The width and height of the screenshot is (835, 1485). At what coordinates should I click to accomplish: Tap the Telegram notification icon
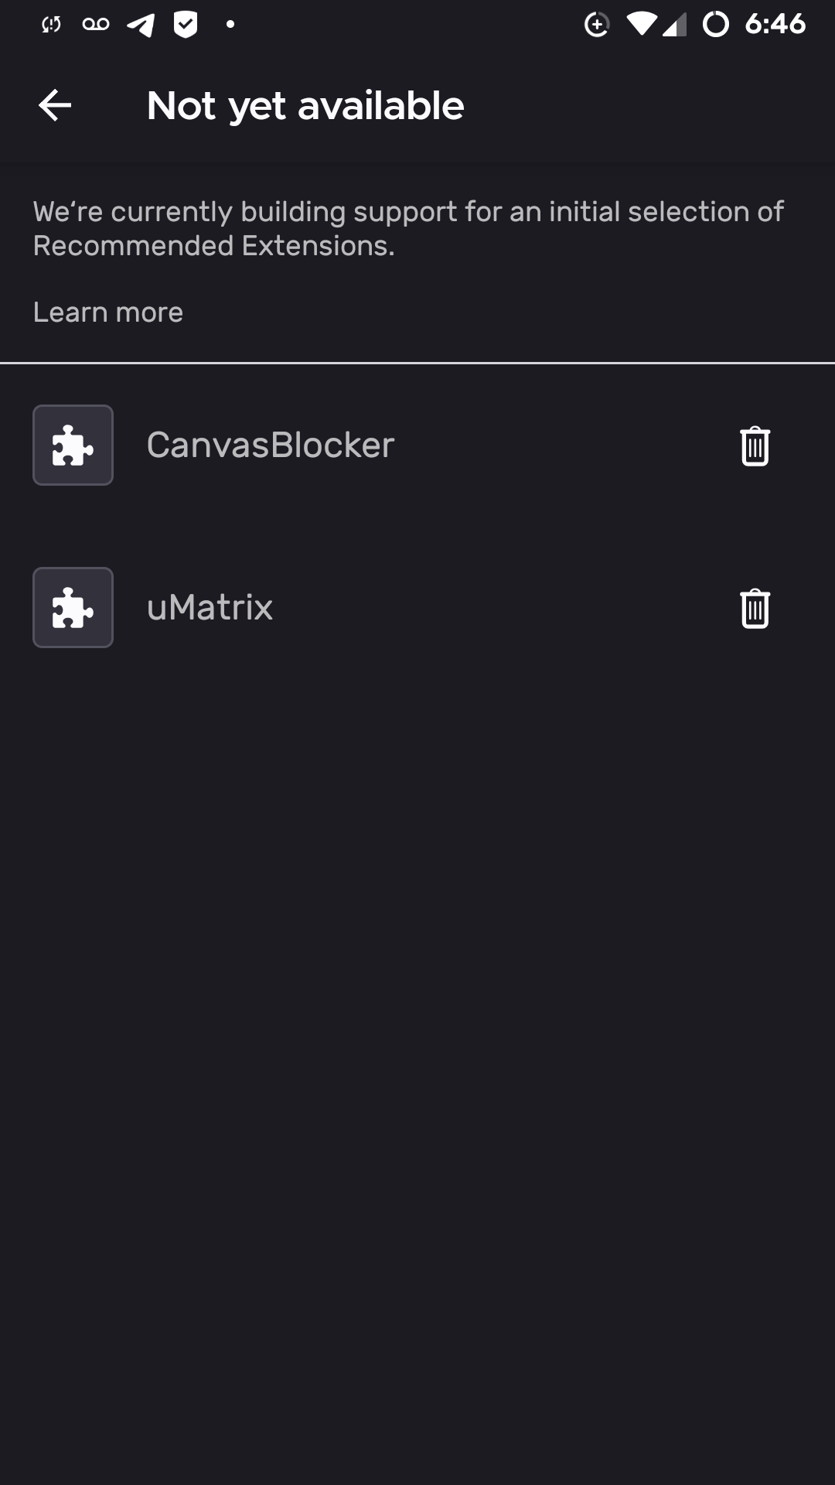tap(141, 25)
